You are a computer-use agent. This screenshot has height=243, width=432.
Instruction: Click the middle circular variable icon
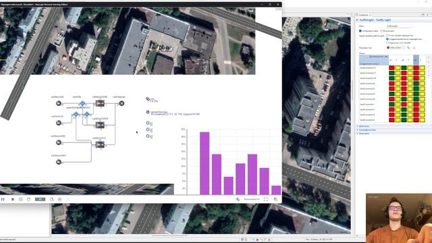click(148, 130)
